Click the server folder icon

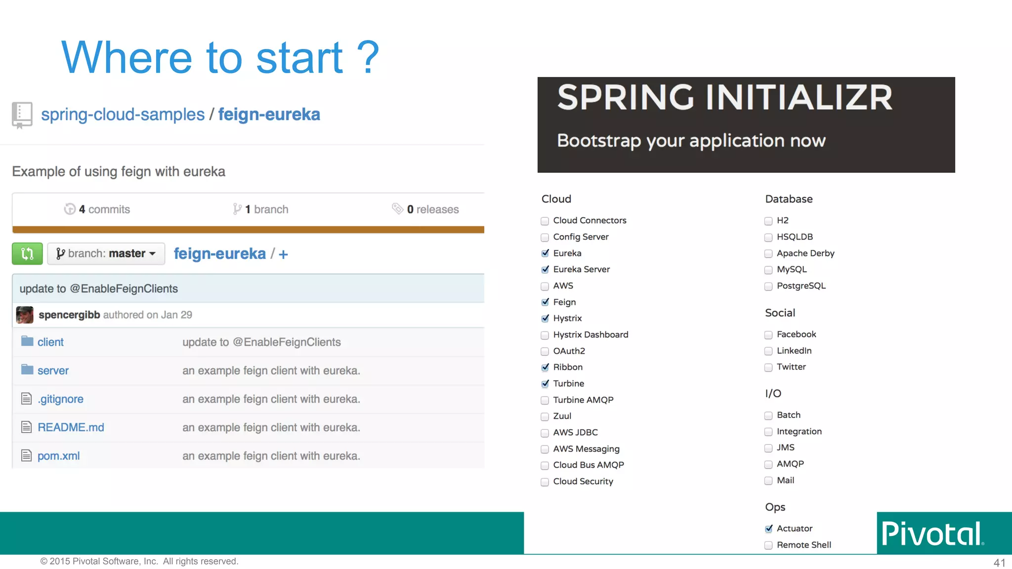coord(27,370)
